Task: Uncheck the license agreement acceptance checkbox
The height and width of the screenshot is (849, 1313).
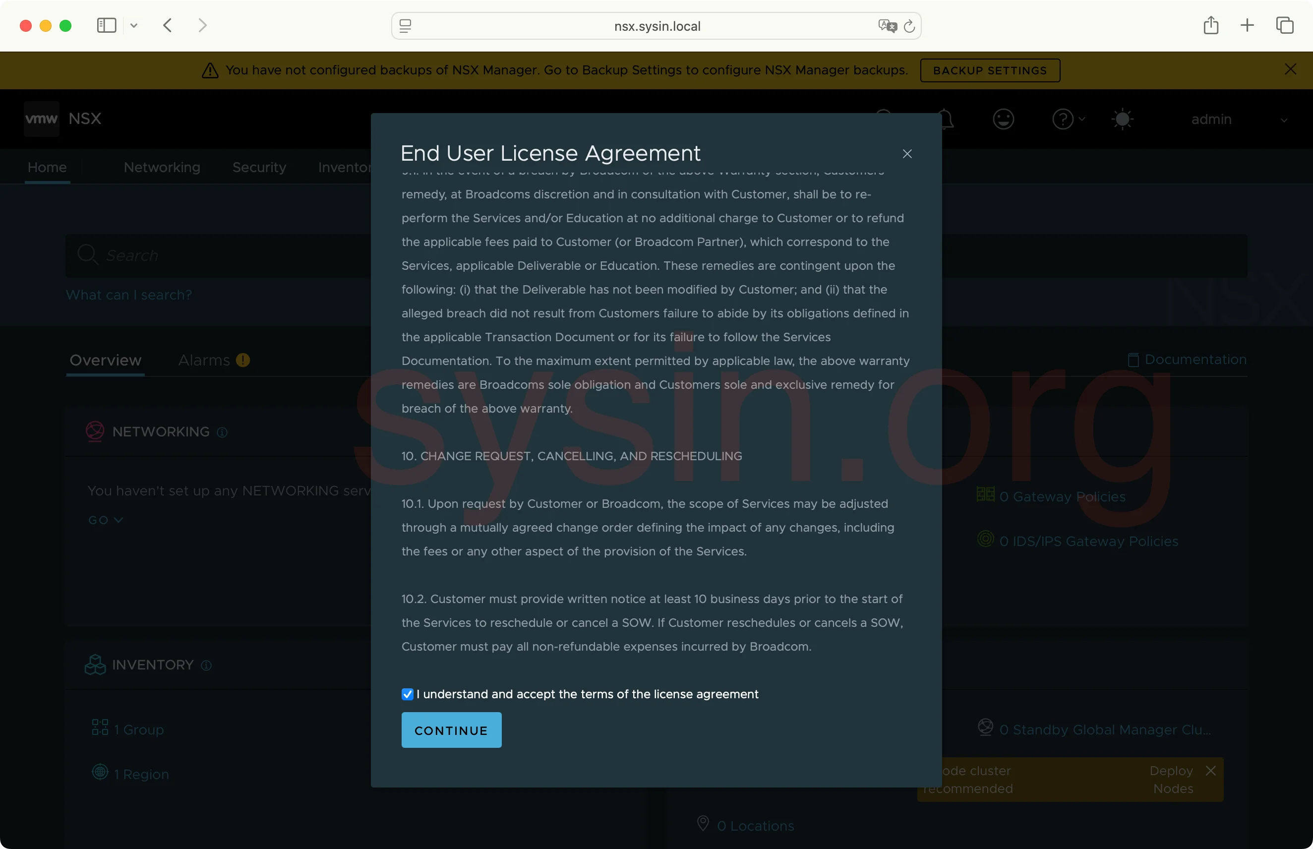Action: point(408,694)
